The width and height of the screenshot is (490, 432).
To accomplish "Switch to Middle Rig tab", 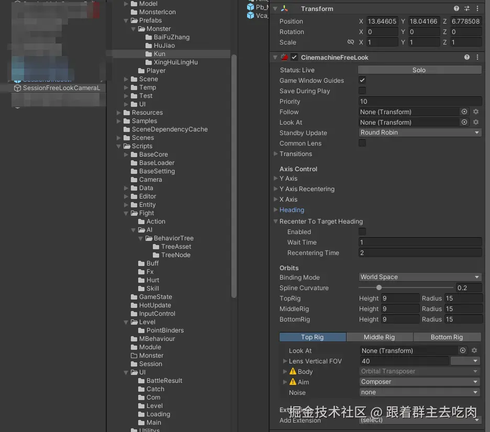I will tap(380, 337).
